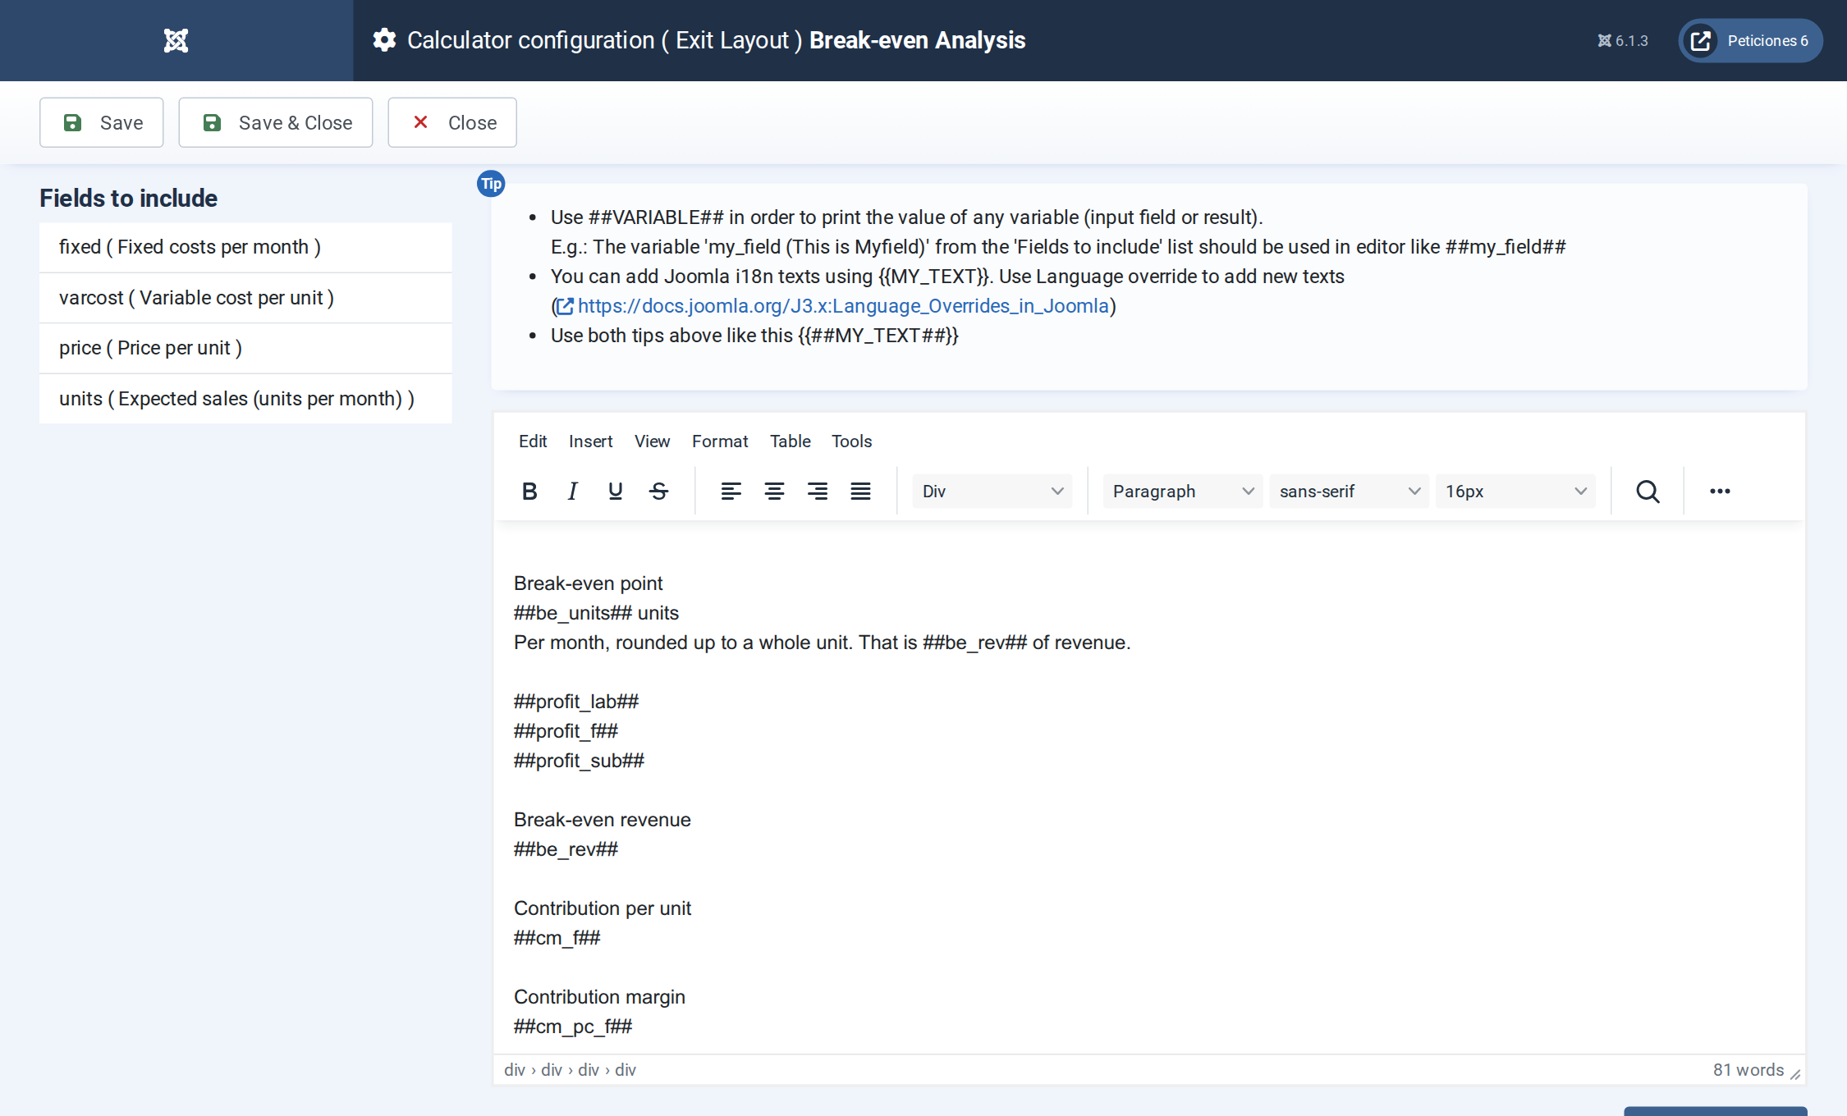
Task: Toggle strikethrough formatting in editor
Action: [x=658, y=492]
